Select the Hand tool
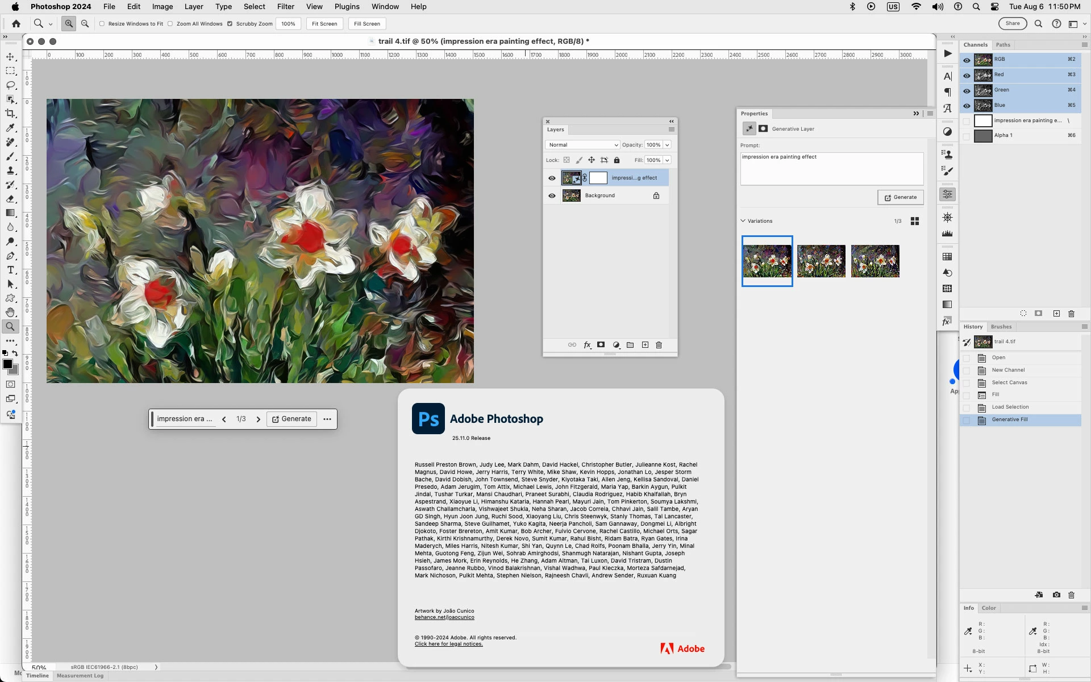The width and height of the screenshot is (1091, 682). tap(10, 313)
